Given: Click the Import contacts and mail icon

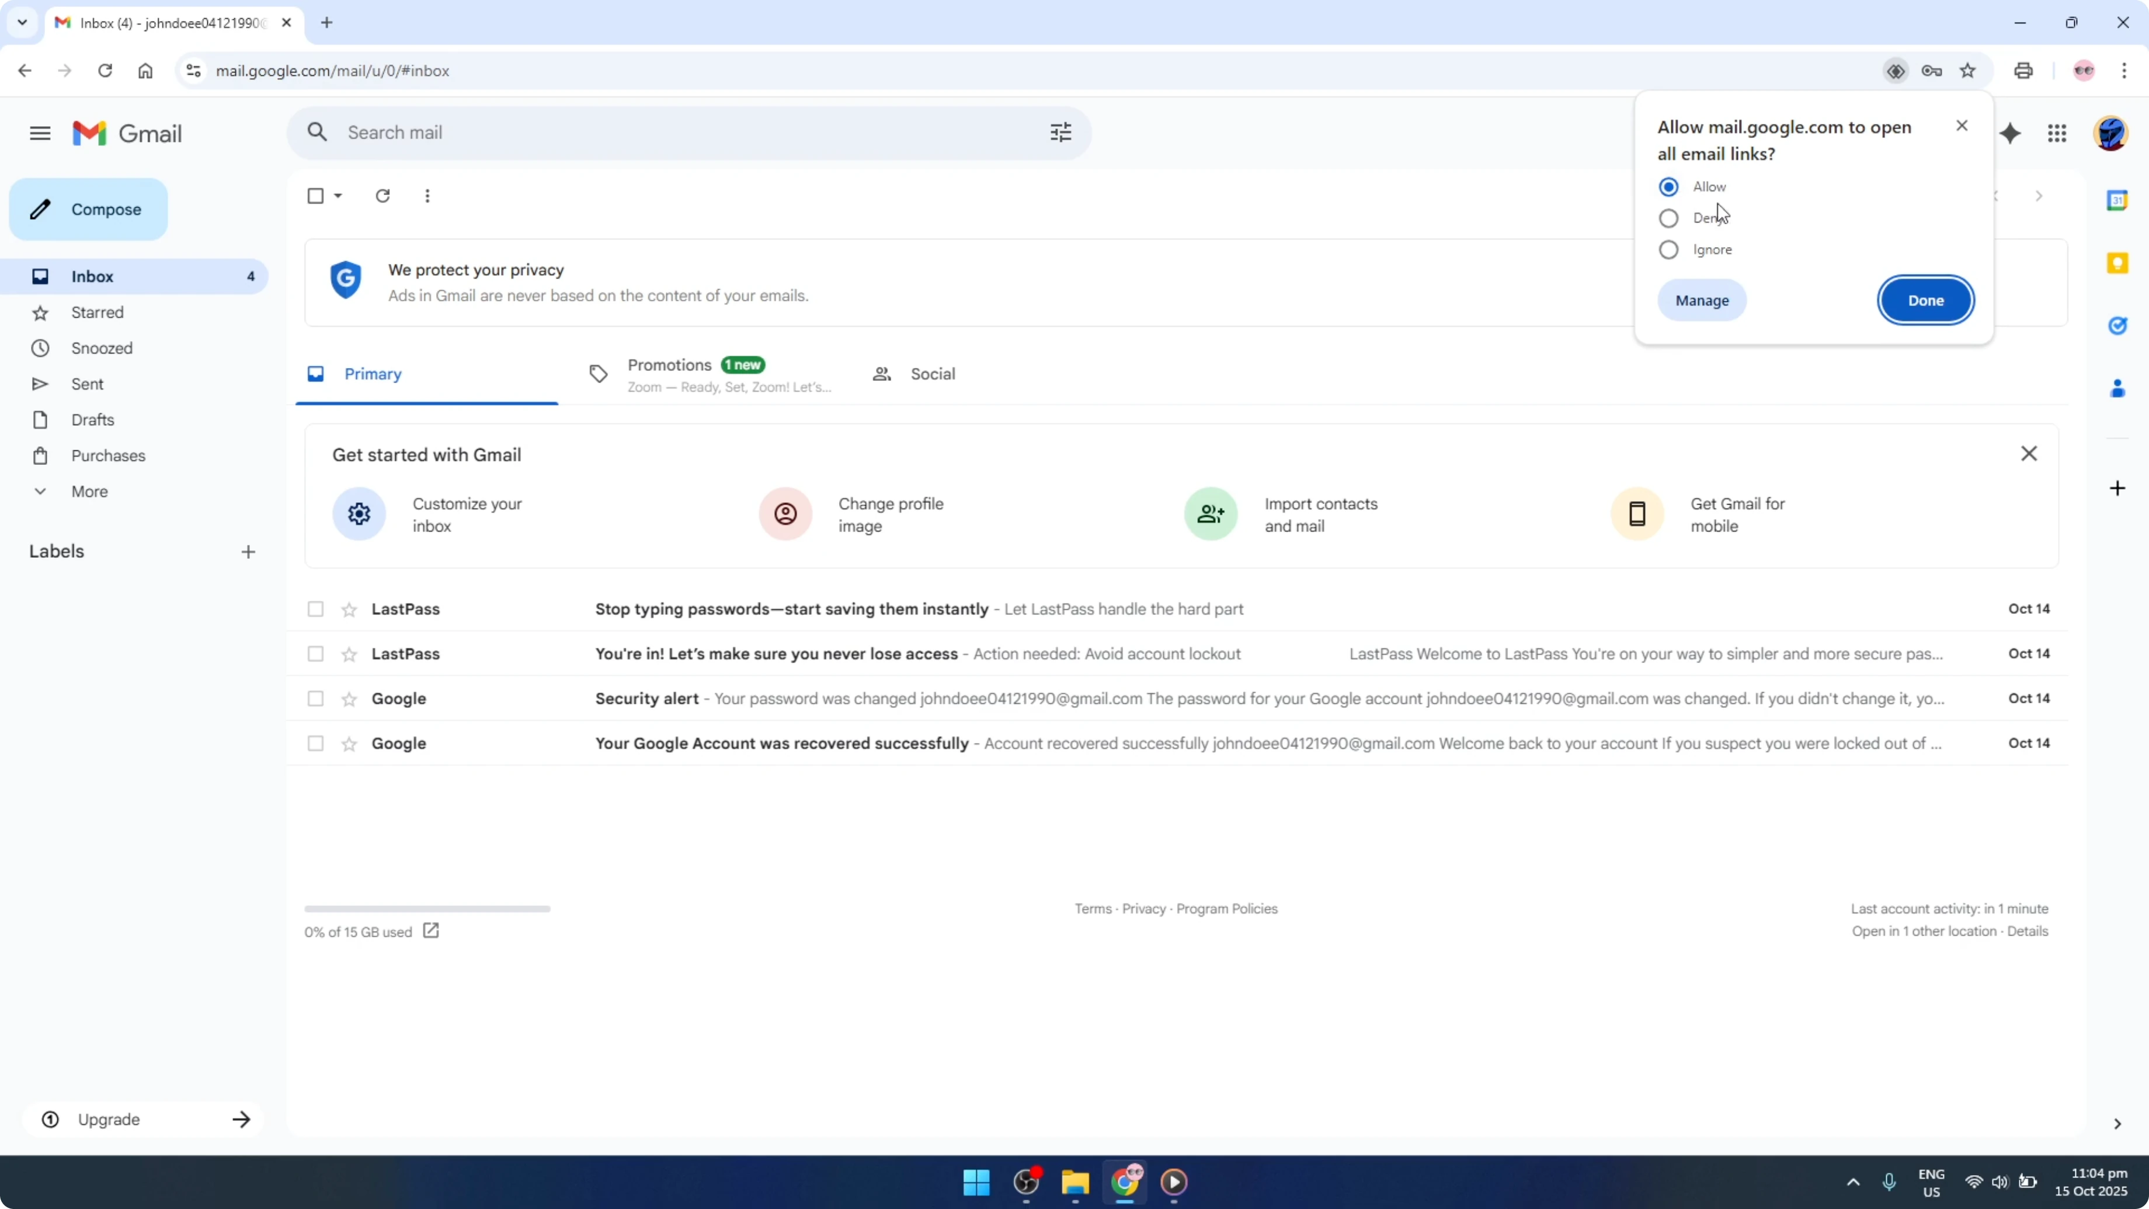Looking at the screenshot, I should [x=1211, y=514].
